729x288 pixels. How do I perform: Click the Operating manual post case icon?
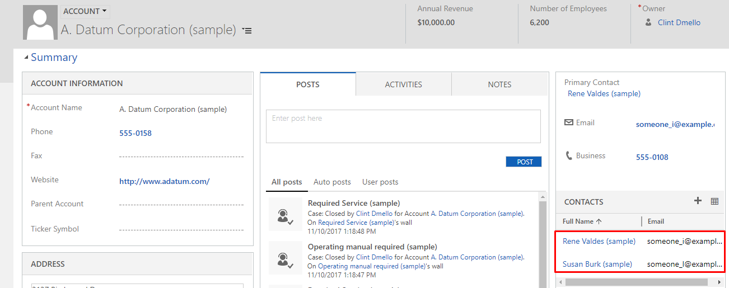pyautogui.click(x=286, y=258)
